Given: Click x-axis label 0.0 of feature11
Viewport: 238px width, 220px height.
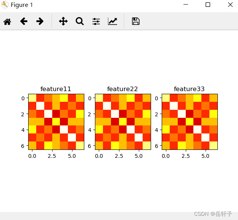Looking at the screenshot, I should [x=32, y=156].
